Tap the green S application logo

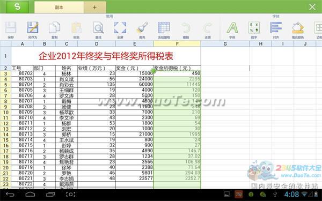tap(17, 7)
